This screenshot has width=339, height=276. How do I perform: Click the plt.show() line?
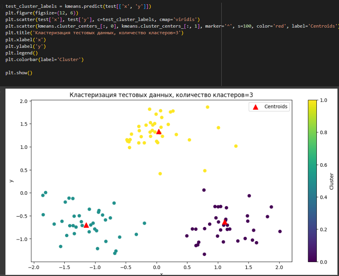pyautogui.click(x=19, y=73)
